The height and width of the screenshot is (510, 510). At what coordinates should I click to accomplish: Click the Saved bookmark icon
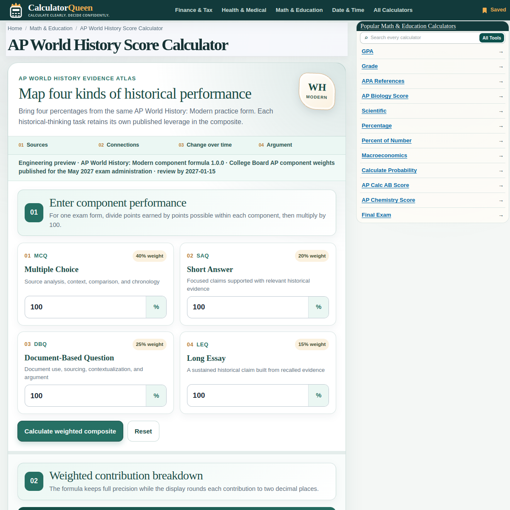point(484,10)
